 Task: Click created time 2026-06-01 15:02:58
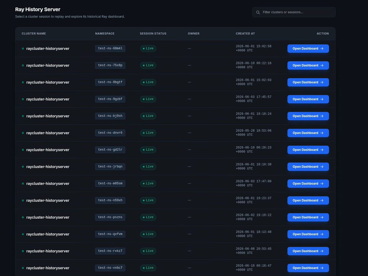coord(253,48)
